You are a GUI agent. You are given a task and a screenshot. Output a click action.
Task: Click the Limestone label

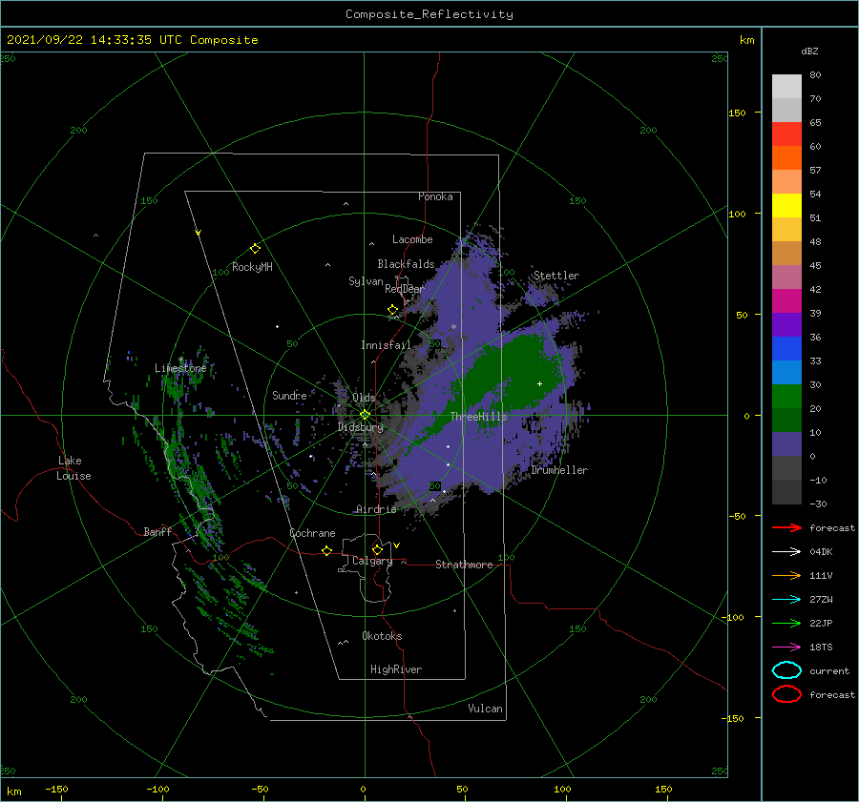[x=180, y=368]
